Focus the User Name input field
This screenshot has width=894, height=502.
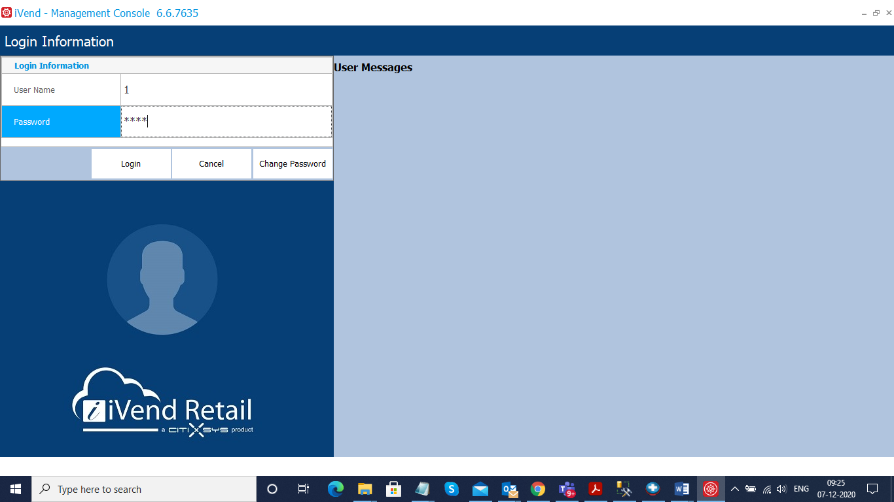(226, 90)
